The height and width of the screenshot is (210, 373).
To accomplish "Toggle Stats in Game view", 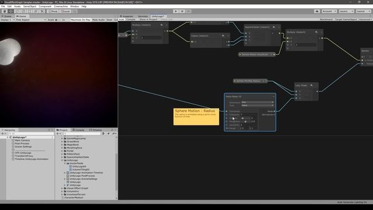I will point(110,20).
